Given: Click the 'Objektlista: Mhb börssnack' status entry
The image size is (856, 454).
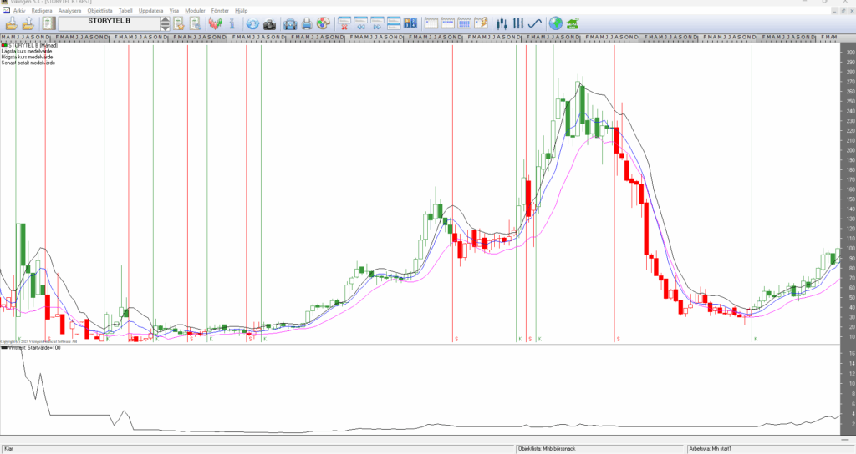Looking at the screenshot, I should pyautogui.click(x=548, y=448).
